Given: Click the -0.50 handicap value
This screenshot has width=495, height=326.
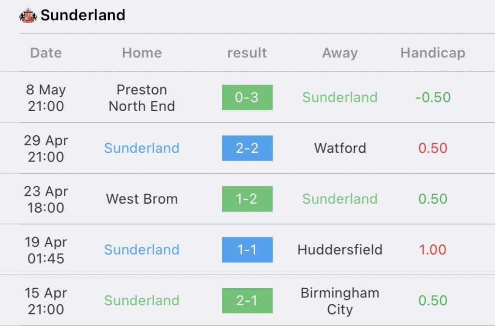Looking at the screenshot, I should click(433, 97).
